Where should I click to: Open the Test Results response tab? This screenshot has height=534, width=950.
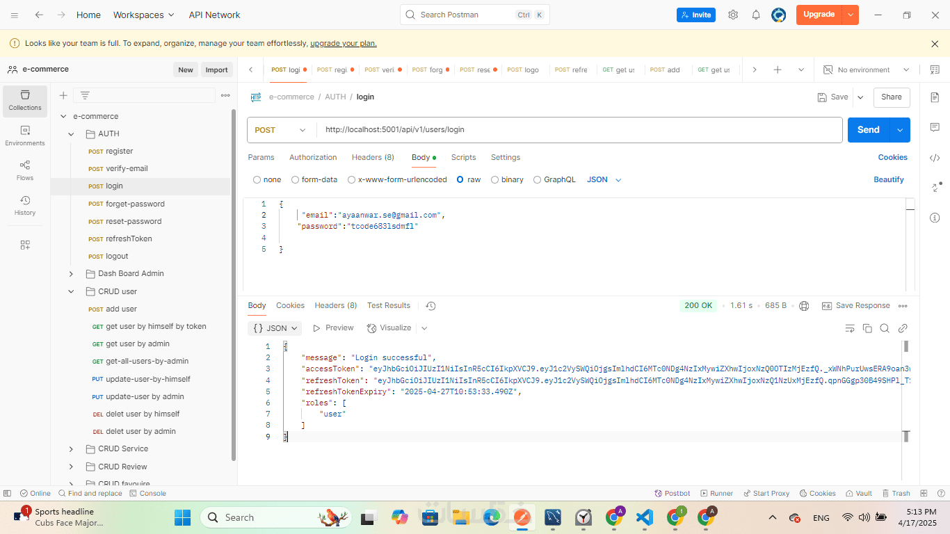(x=389, y=306)
